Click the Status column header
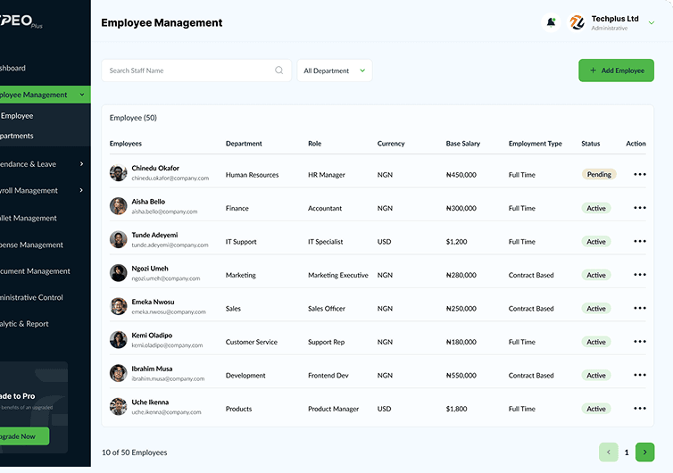 pyautogui.click(x=591, y=144)
